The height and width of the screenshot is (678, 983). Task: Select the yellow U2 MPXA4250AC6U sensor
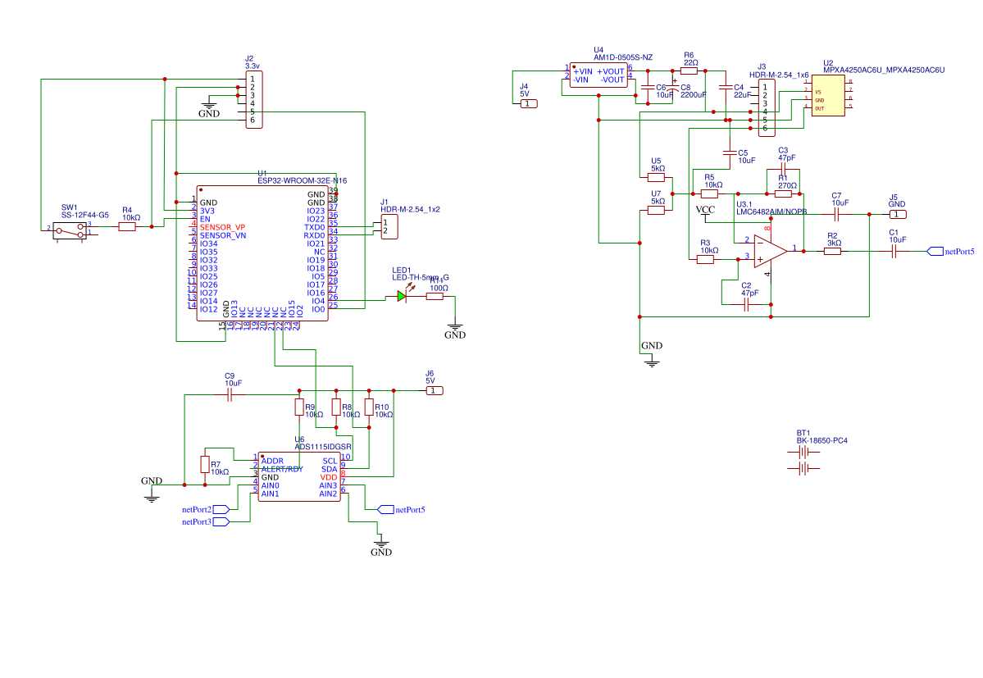828,95
